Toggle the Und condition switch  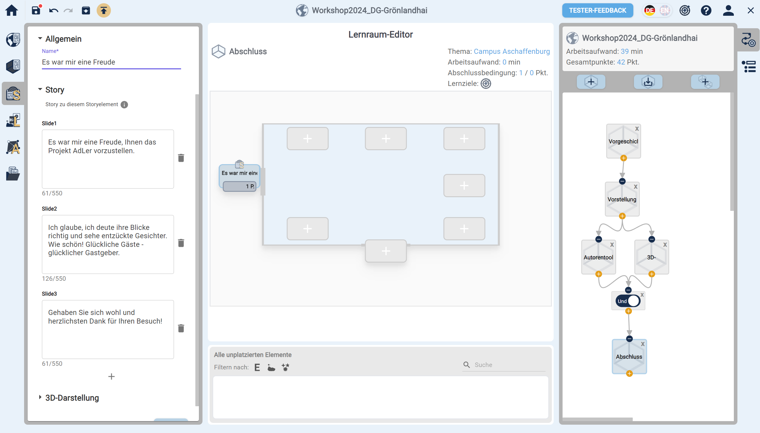628,301
